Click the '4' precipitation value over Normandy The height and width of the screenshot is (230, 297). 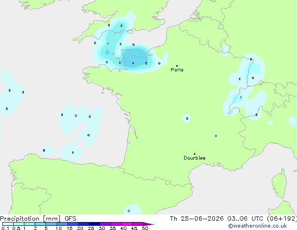click(133, 63)
